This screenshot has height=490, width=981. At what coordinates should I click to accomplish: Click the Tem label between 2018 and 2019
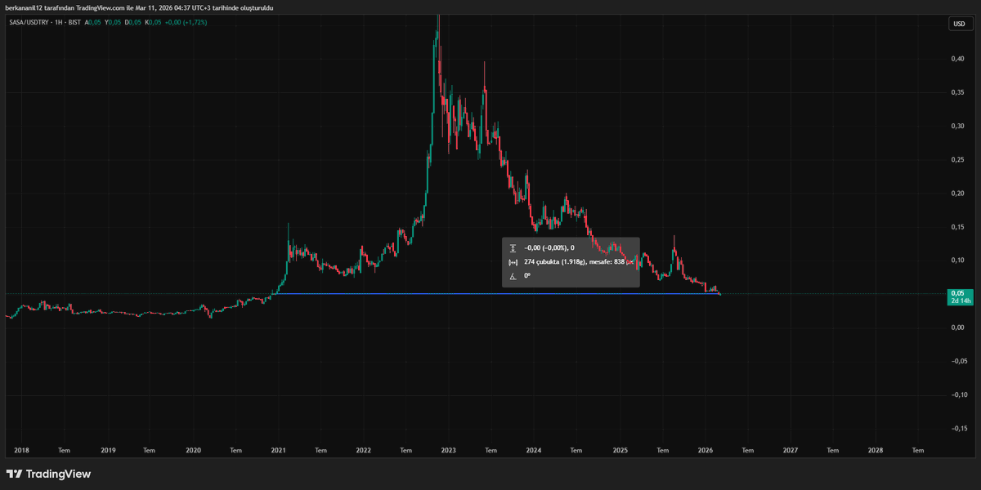64,449
